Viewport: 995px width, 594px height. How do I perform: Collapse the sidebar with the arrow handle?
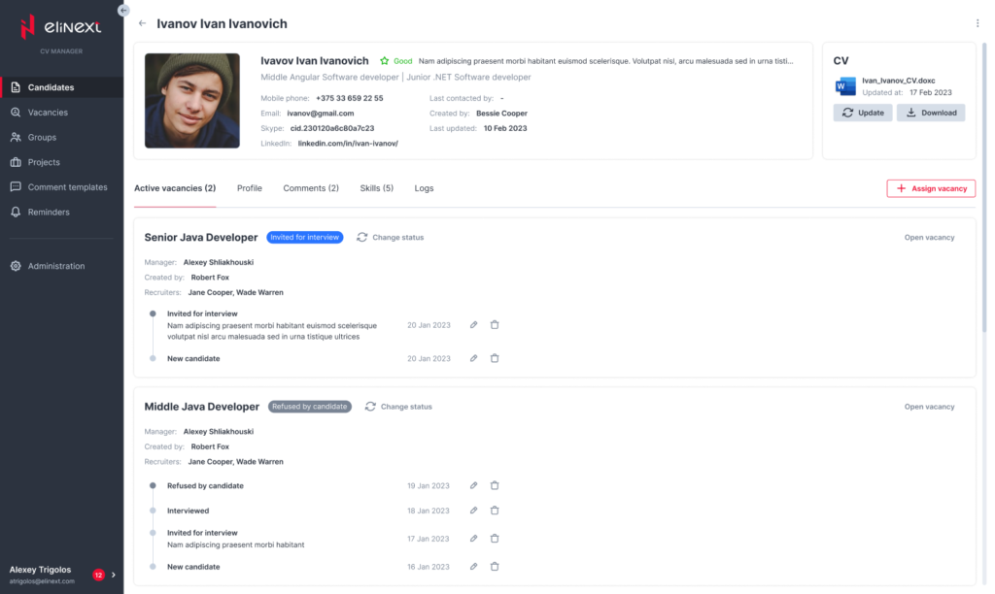pyautogui.click(x=122, y=10)
